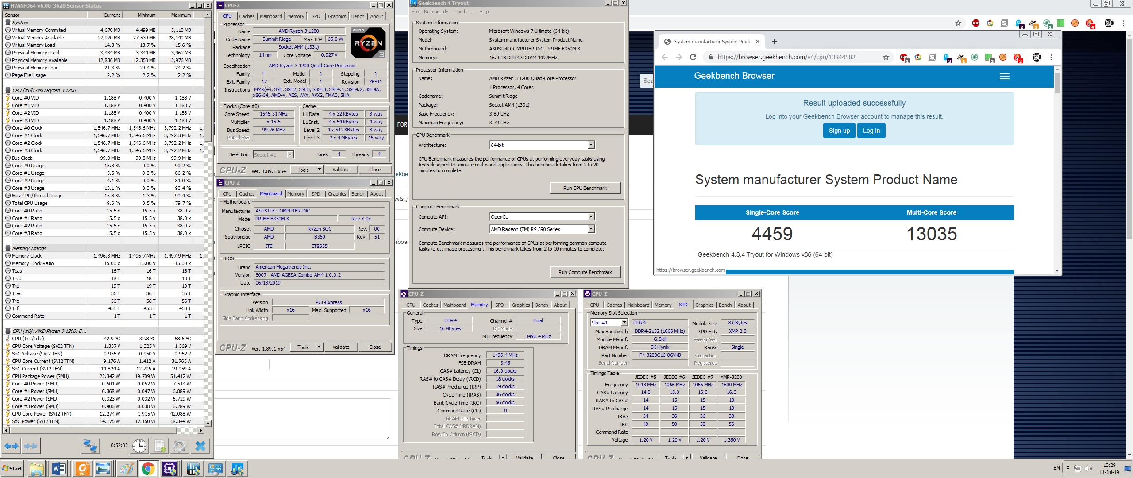This screenshot has height=478, width=1133.
Task: Open Microsoft Word from the taskbar
Action: click(x=59, y=469)
